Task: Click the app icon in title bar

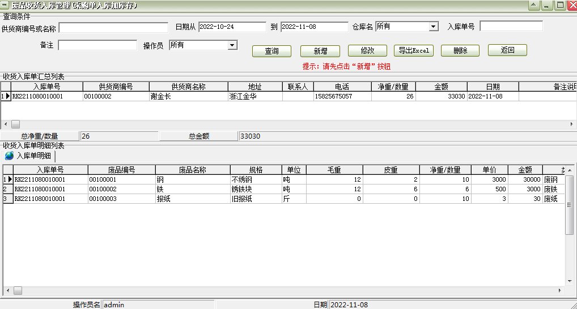Action: pyautogui.click(x=5, y=5)
